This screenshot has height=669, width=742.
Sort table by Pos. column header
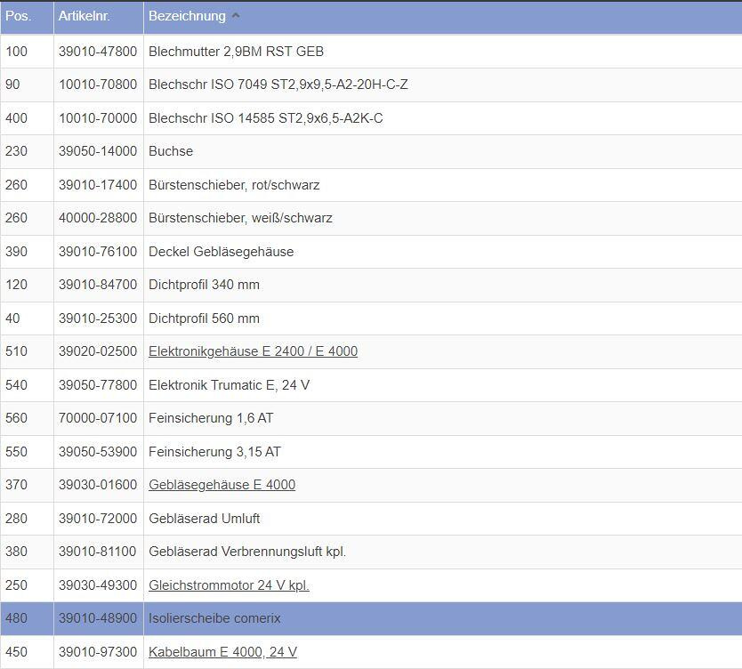[19, 17]
